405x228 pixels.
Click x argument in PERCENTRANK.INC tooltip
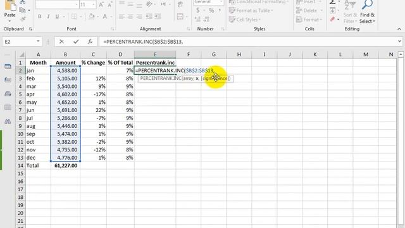[x=197, y=79]
